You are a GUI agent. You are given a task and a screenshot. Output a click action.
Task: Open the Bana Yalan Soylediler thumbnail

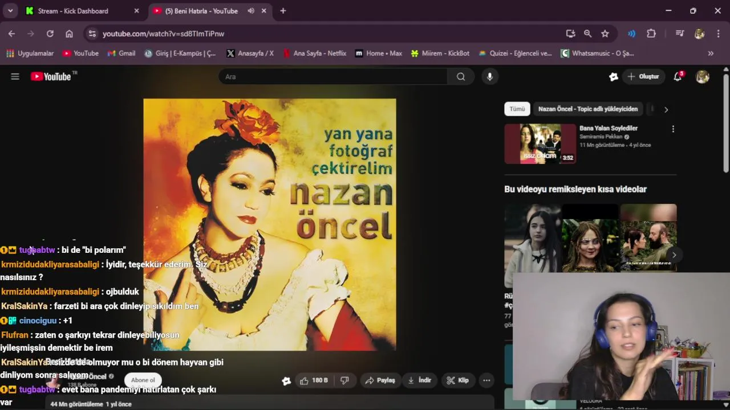click(540, 143)
